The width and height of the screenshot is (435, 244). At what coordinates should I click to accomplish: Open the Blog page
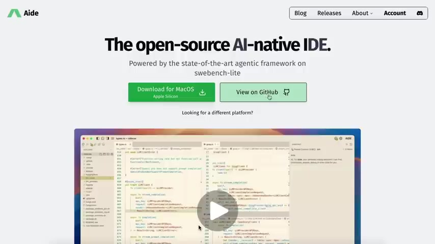[300, 13]
